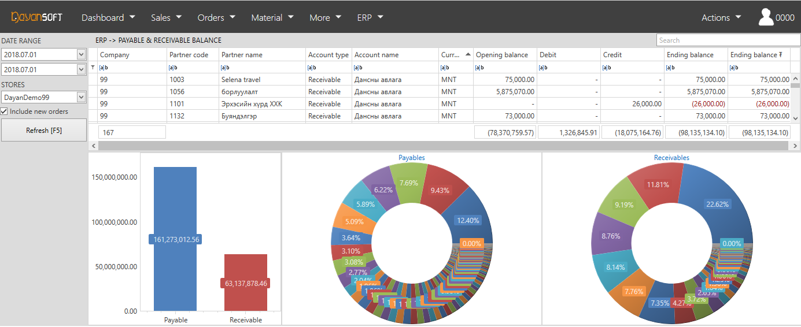
Task: Click the 26,000.00 credit cell
Action: click(632, 104)
